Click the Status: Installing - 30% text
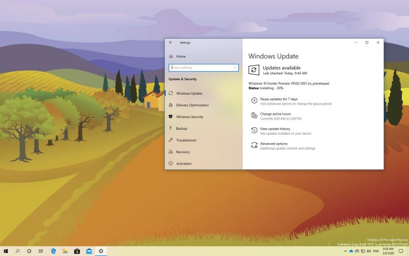Image resolution: width=409 pixels, height=256 pixels. [x=266, y=88]
